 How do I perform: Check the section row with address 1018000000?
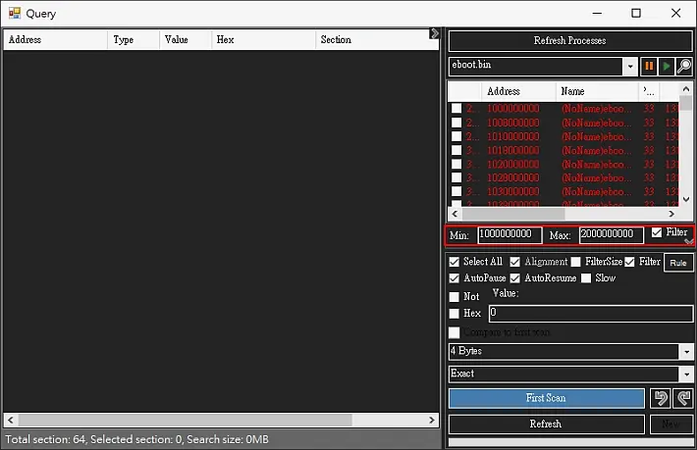point(456,150)
